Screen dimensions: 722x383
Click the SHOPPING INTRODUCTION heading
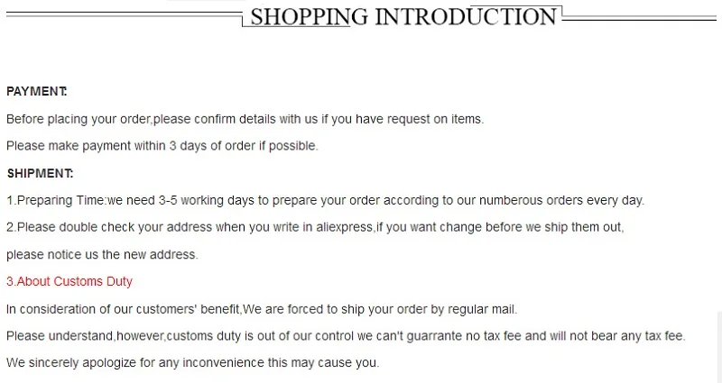pyautogui.click(x=403, y=16)
